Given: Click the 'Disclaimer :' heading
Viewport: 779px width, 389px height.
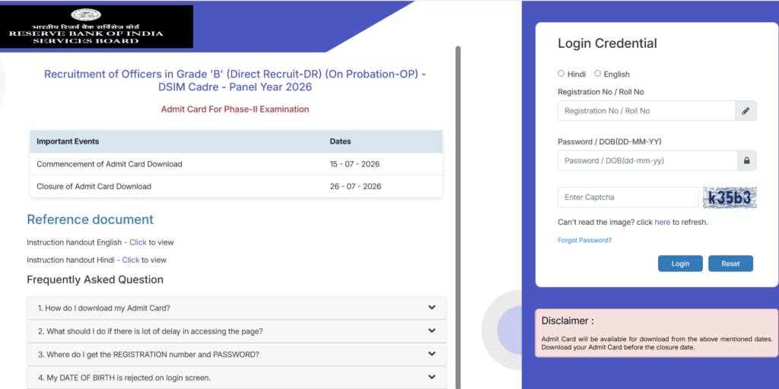Looking at the screenshot, I should tap(568, 321).
